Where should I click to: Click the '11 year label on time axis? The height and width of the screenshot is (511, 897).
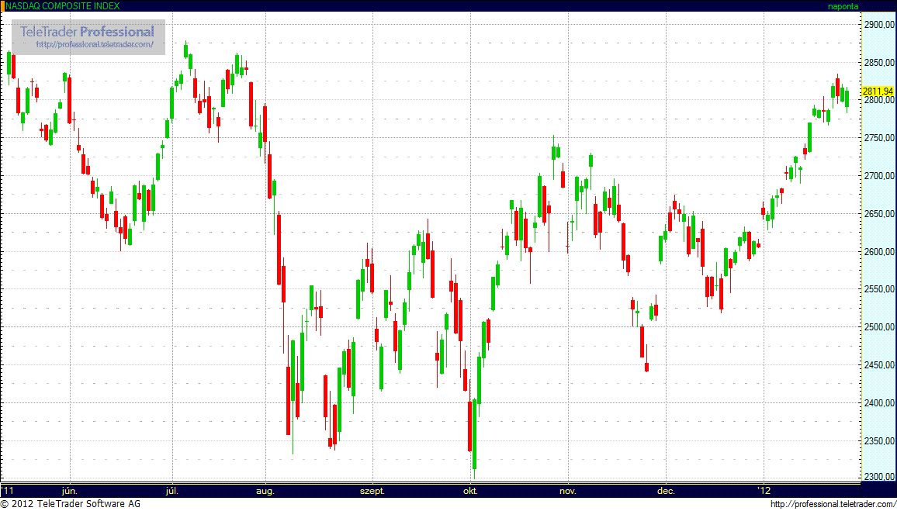pyautogui.click(x=8, y=491)
